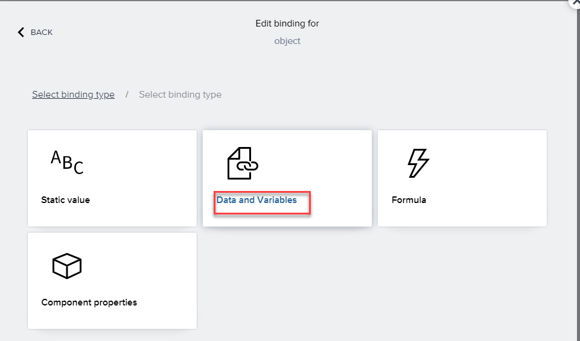The height and width of the screenshot is (341, 580).
Task: Select the ABC static value icon
Action: [x=67, y=161]
